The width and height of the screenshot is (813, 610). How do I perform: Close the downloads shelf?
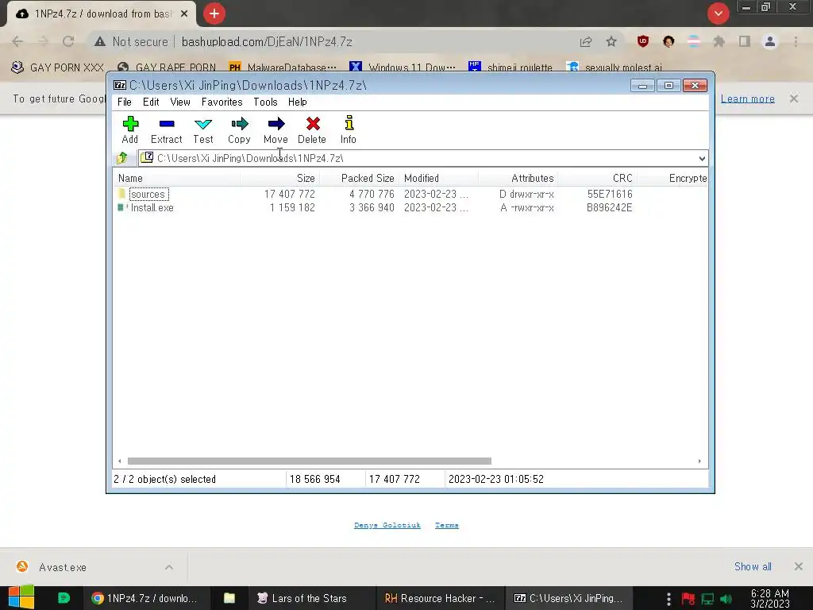(x=798, y=566)
